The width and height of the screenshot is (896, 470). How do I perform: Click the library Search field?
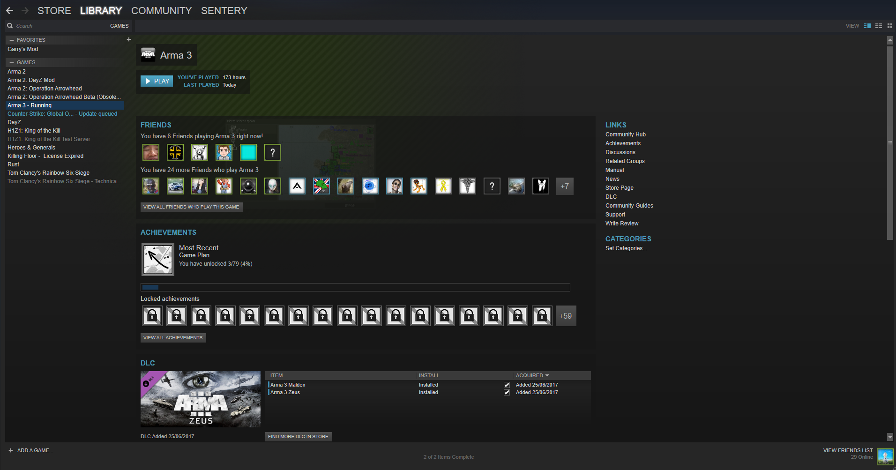coord(61,26)
